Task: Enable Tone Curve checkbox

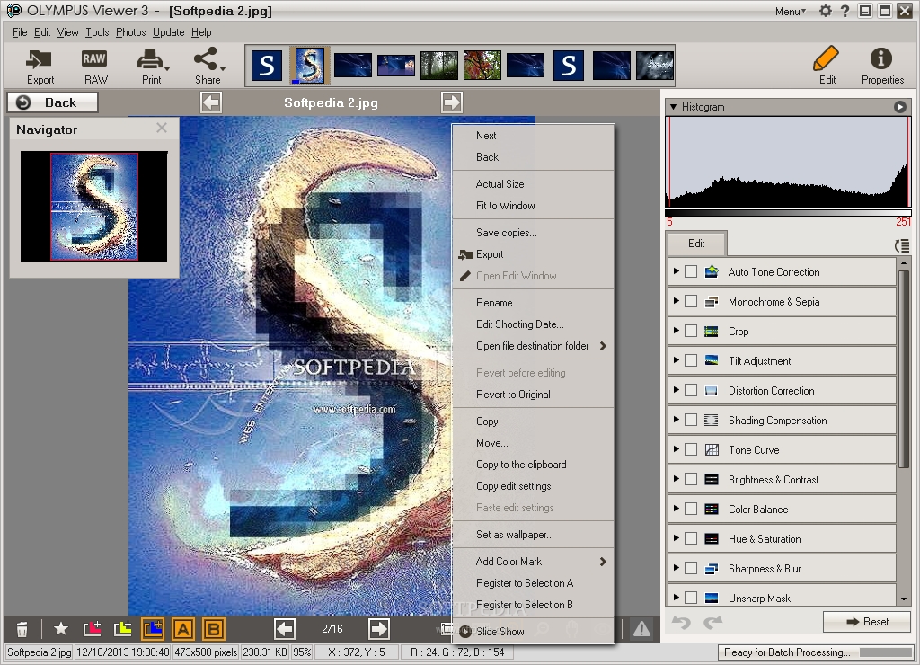Action: coord(691,449)
